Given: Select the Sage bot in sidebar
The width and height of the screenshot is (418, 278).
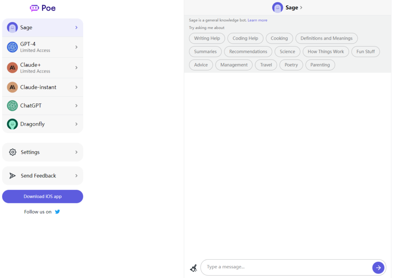Looking at the screenshot, I should pyautogui.click(x=42, y=28).
